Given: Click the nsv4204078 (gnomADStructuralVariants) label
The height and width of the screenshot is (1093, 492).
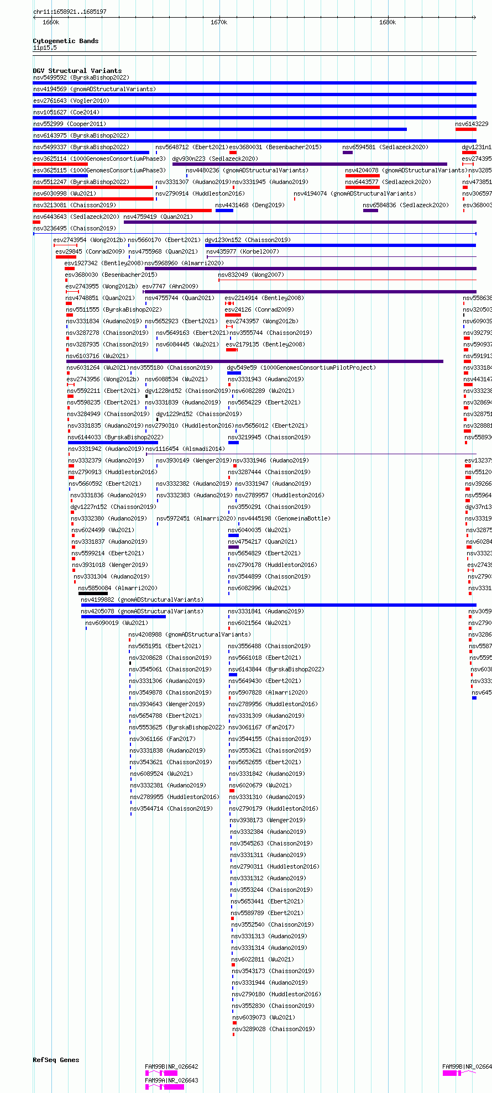Looking at the screenshot, I should [x=406, y=170].
